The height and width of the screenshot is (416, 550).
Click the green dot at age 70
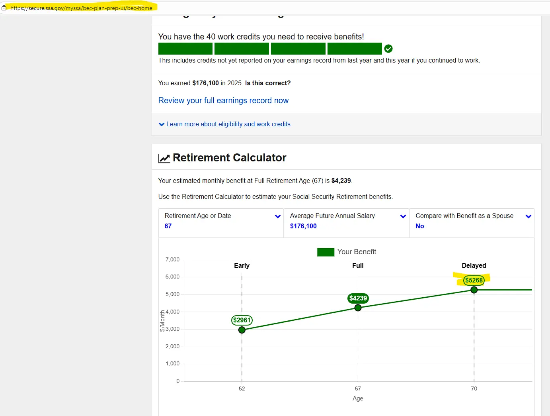[474, 290]
